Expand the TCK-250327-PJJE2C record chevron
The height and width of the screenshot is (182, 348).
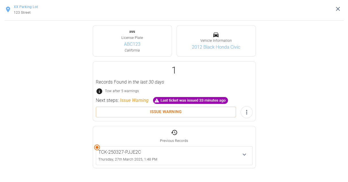(x=244, y=155)
